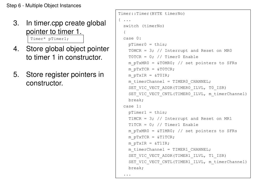
Task: Click the 'm_pTxMR0 = &T1MR0;' line
Action: (x=183, y=131)
